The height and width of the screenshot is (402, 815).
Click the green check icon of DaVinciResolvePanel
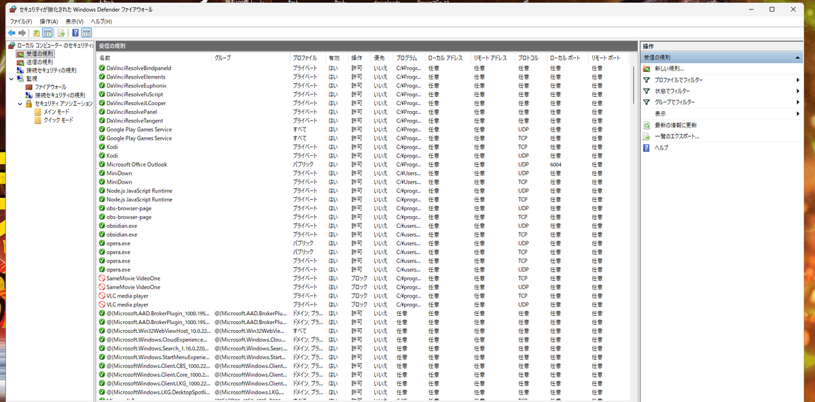point(102,112)
